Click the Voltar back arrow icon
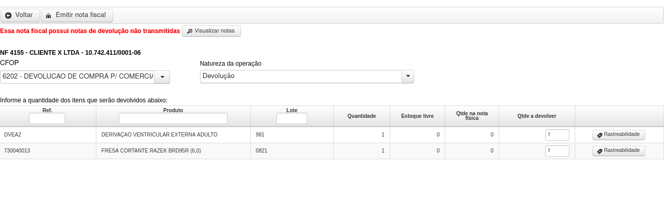Image resolution: width=667 pixels, height=197 pixels. (x=8, y=16)
